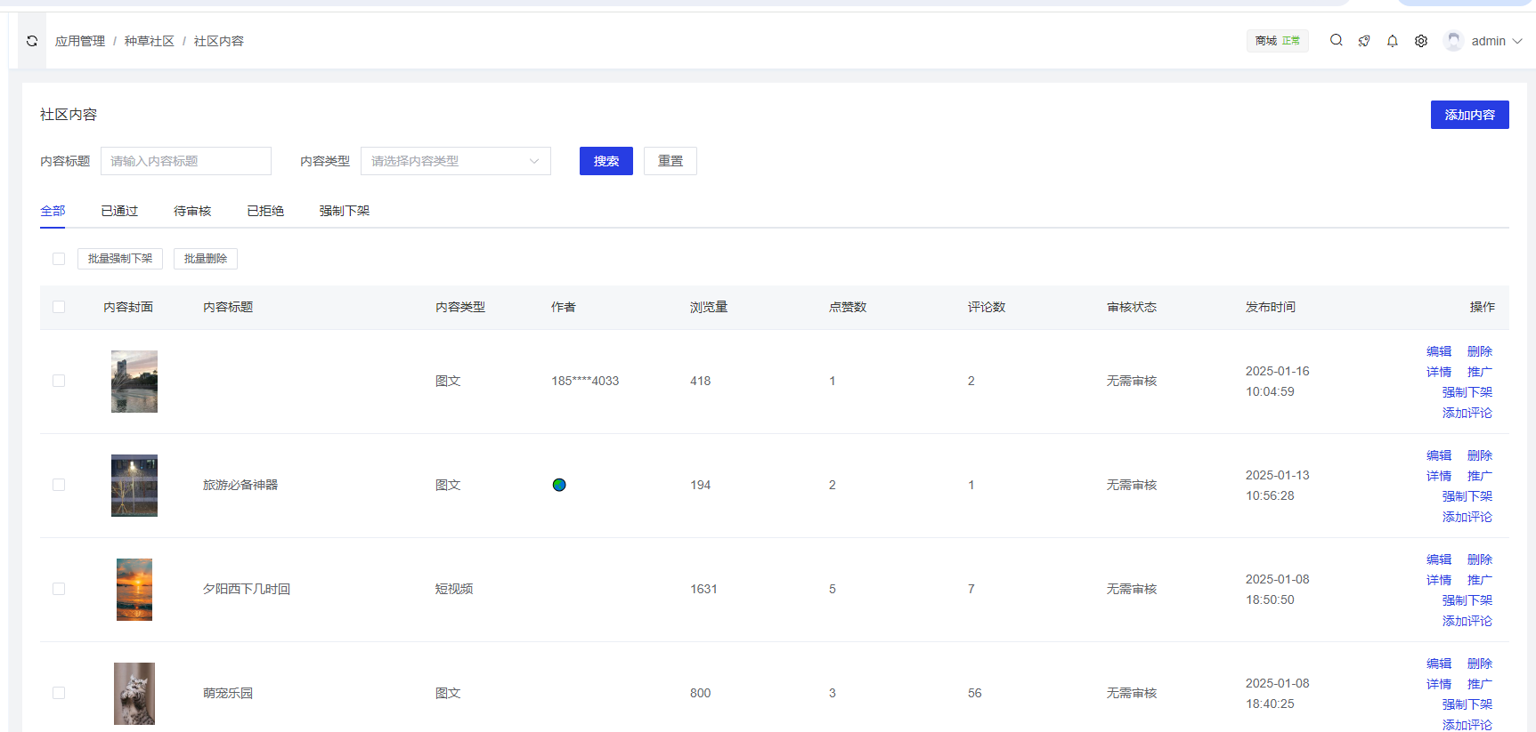Click the admin user avatar
The width and height of the screenshot is (1536, 732).
[x=1453, y=41]
